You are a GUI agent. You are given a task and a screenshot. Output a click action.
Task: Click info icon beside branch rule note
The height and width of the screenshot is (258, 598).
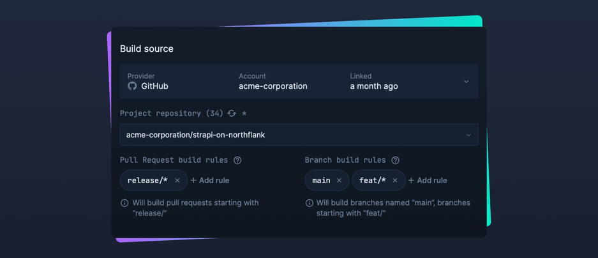pos(310,203)
